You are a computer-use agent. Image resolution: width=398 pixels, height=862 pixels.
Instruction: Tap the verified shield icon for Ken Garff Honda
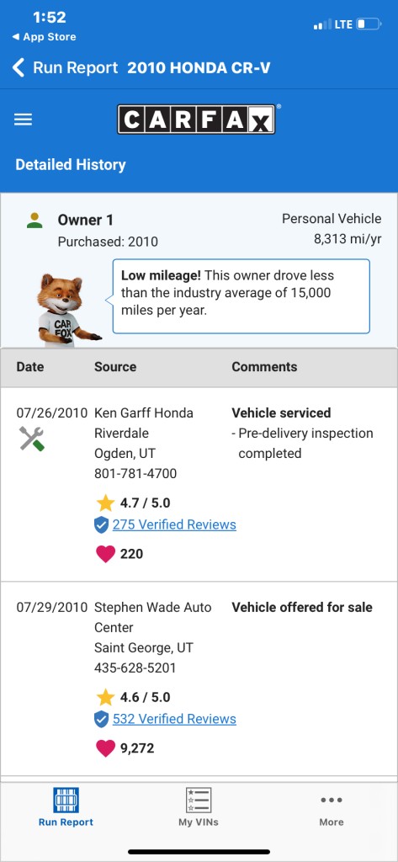point(101,525)
